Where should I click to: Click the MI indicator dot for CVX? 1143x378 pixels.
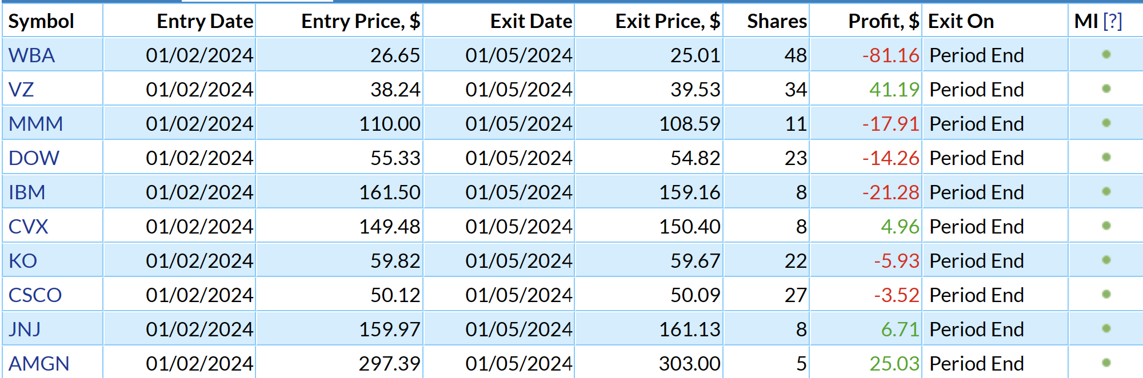pyautogui.click(x=1106, y=226)
